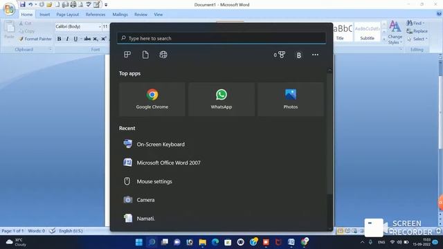Click Save icon in Quick Access Toolbar
The image size is (443, 249).
(23, 4)
